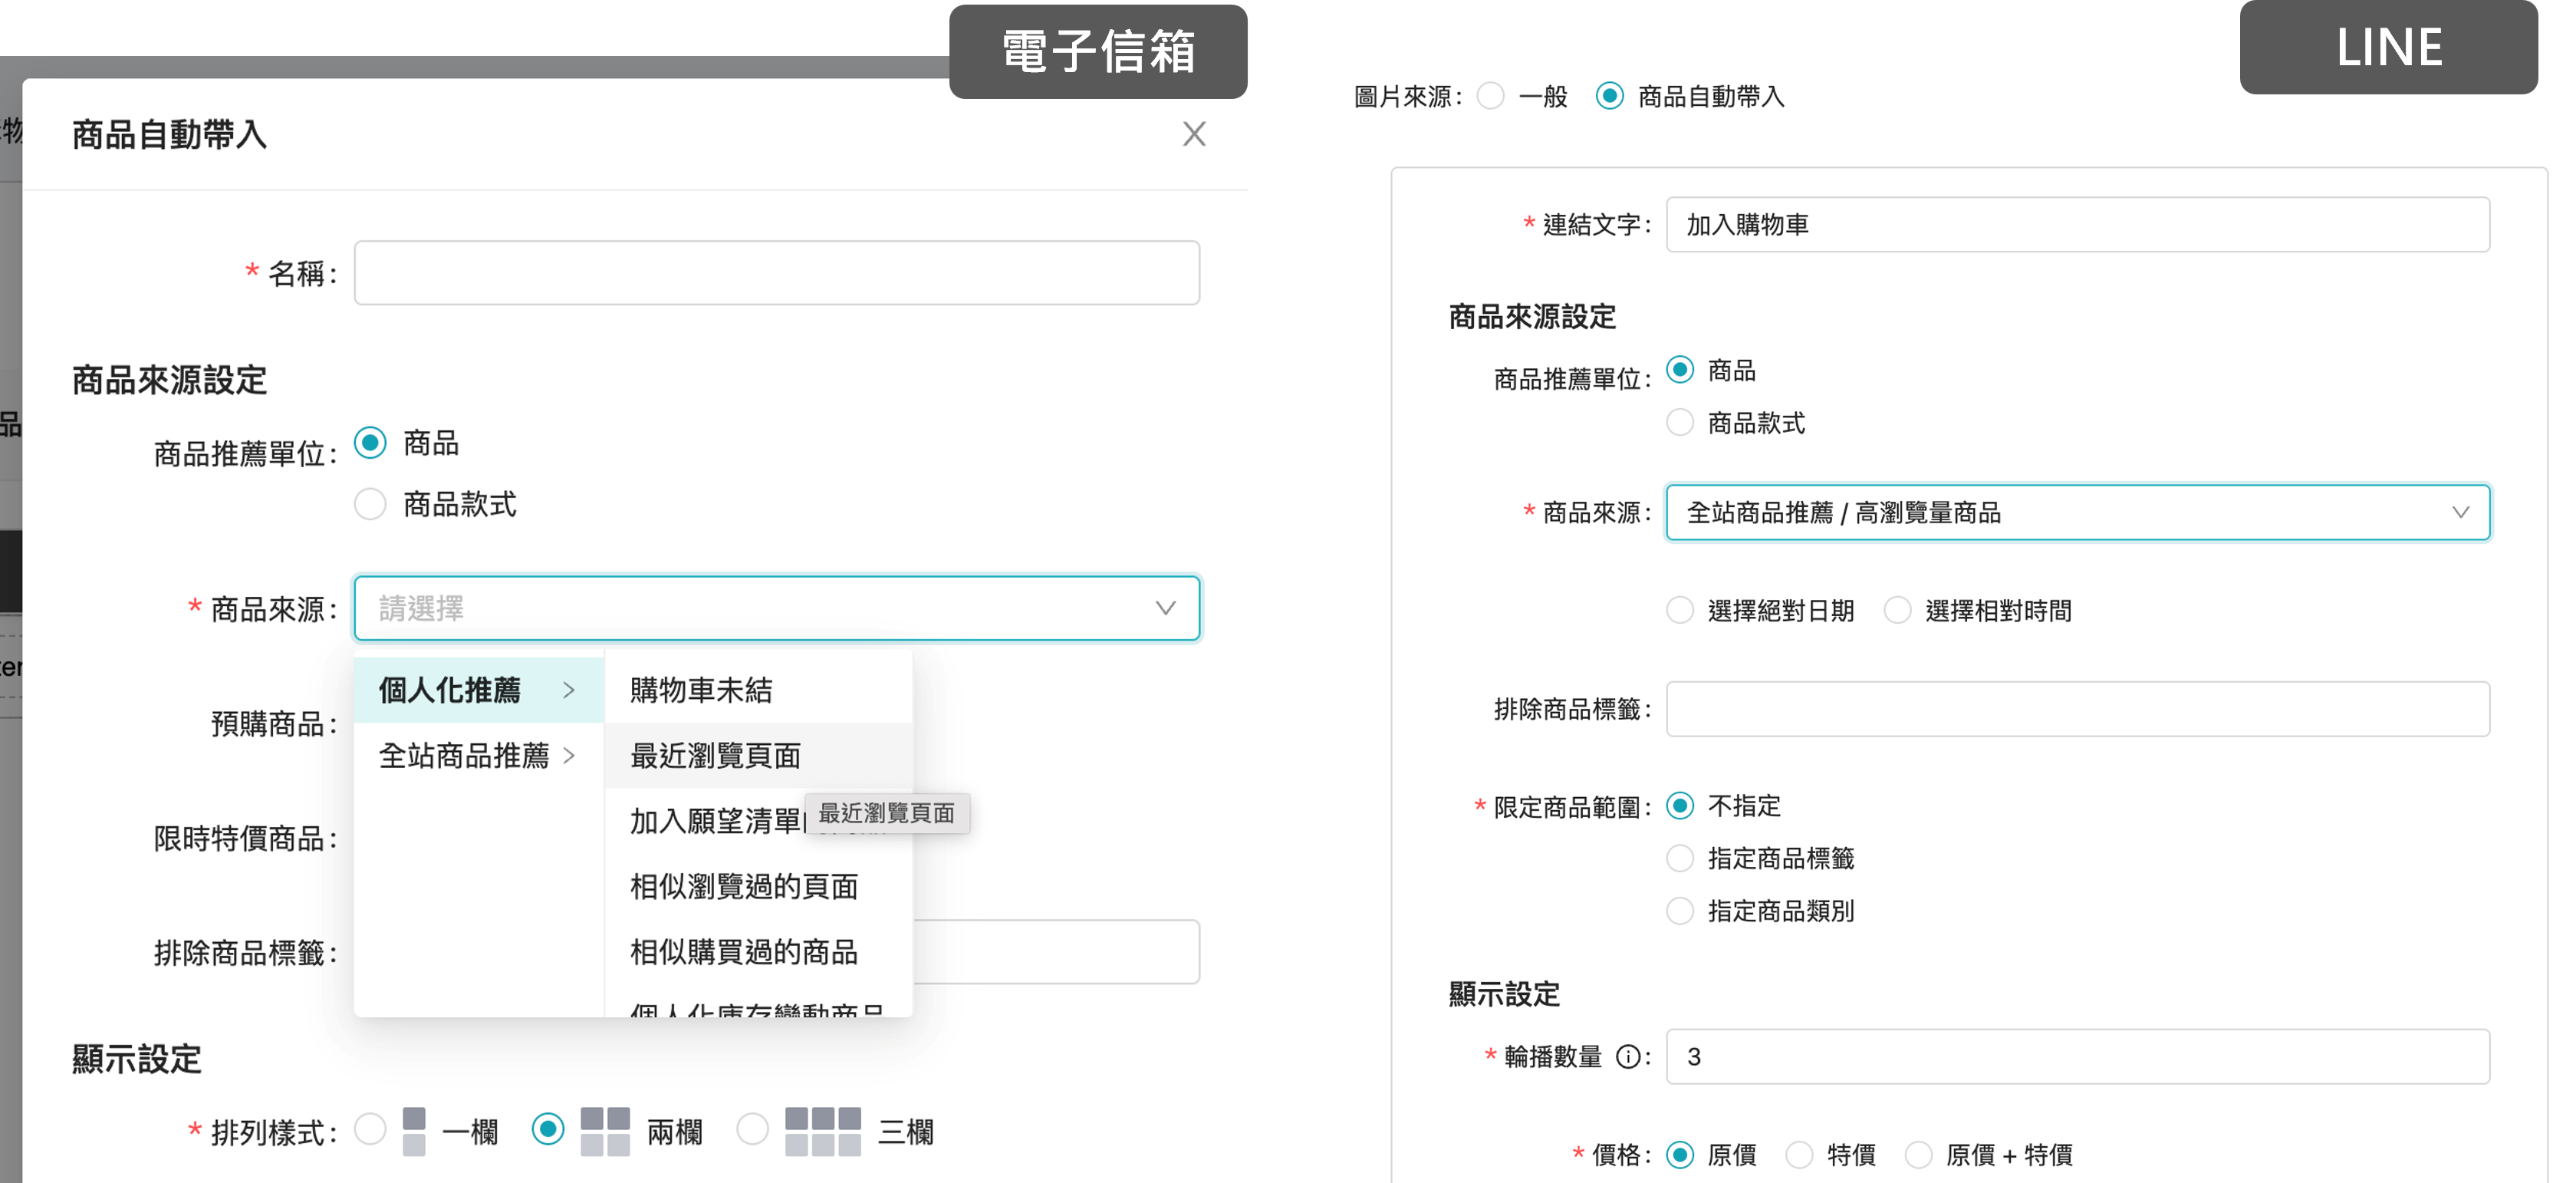Select the three-column 三欄 layout icon

[x=823, y=1130]
